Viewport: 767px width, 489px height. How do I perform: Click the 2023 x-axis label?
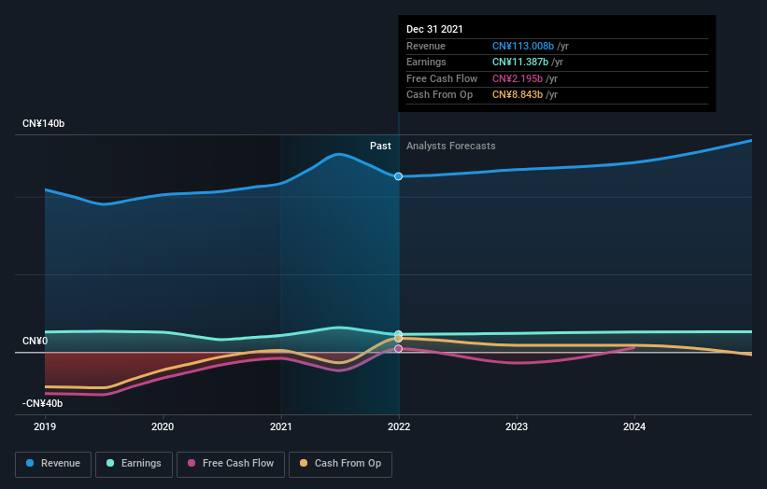[517, 427]
